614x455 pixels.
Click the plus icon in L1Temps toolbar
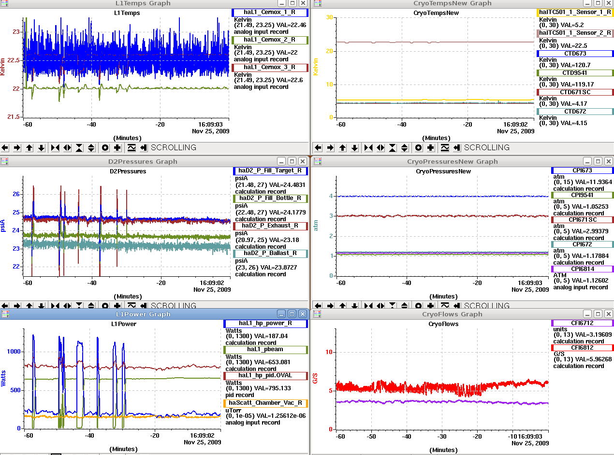pos(117,148)
